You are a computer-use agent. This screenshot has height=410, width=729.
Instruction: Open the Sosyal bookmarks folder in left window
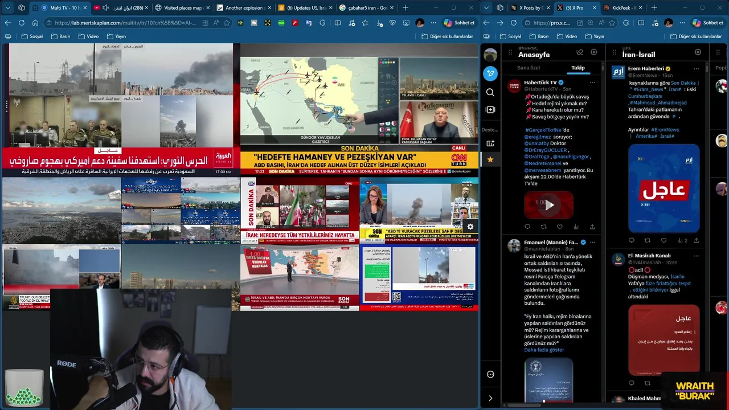(x=32, y=36)
